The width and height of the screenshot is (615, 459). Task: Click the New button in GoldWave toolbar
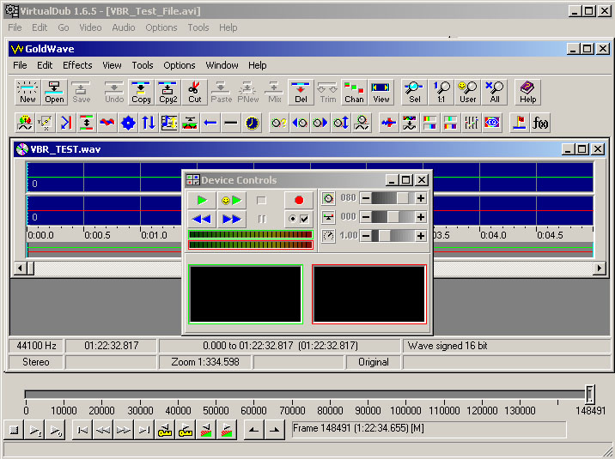tap(27, 93)
